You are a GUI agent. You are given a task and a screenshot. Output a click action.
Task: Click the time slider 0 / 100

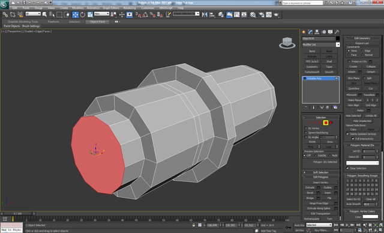pos(17,214)
